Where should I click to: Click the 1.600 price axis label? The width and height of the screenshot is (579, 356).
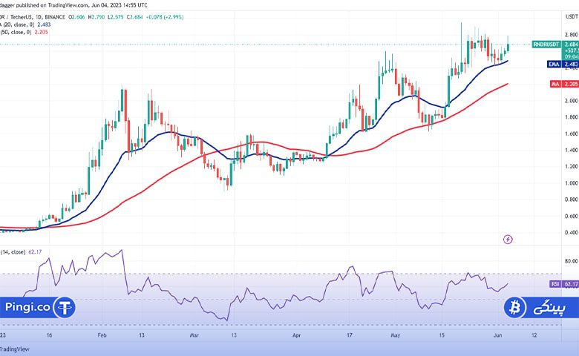pyautogui.click(x=571, y=133)
